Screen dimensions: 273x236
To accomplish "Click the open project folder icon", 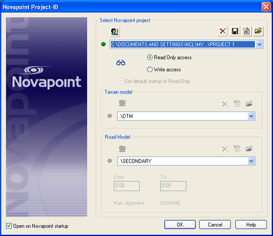I will click(258, 31).
